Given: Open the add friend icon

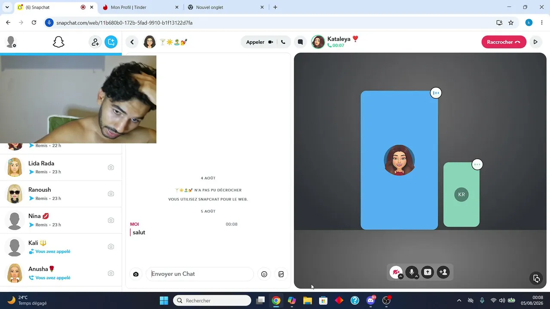Looking at the screenshot, I should pyautogui.click(x=95, y=42).
